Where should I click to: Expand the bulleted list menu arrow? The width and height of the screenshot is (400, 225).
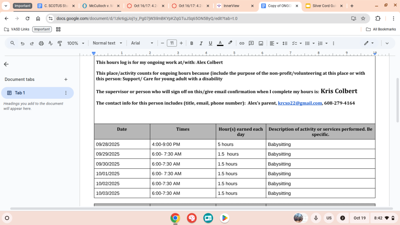[313, 43]
